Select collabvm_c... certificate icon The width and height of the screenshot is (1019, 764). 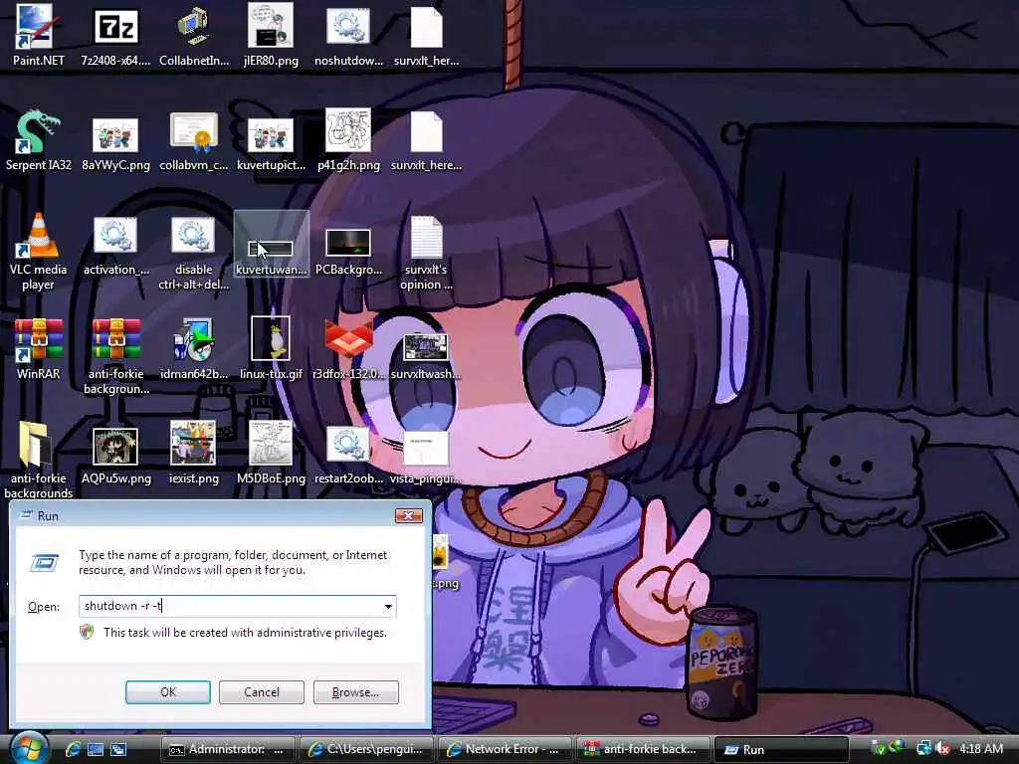(x=194, y=141)
